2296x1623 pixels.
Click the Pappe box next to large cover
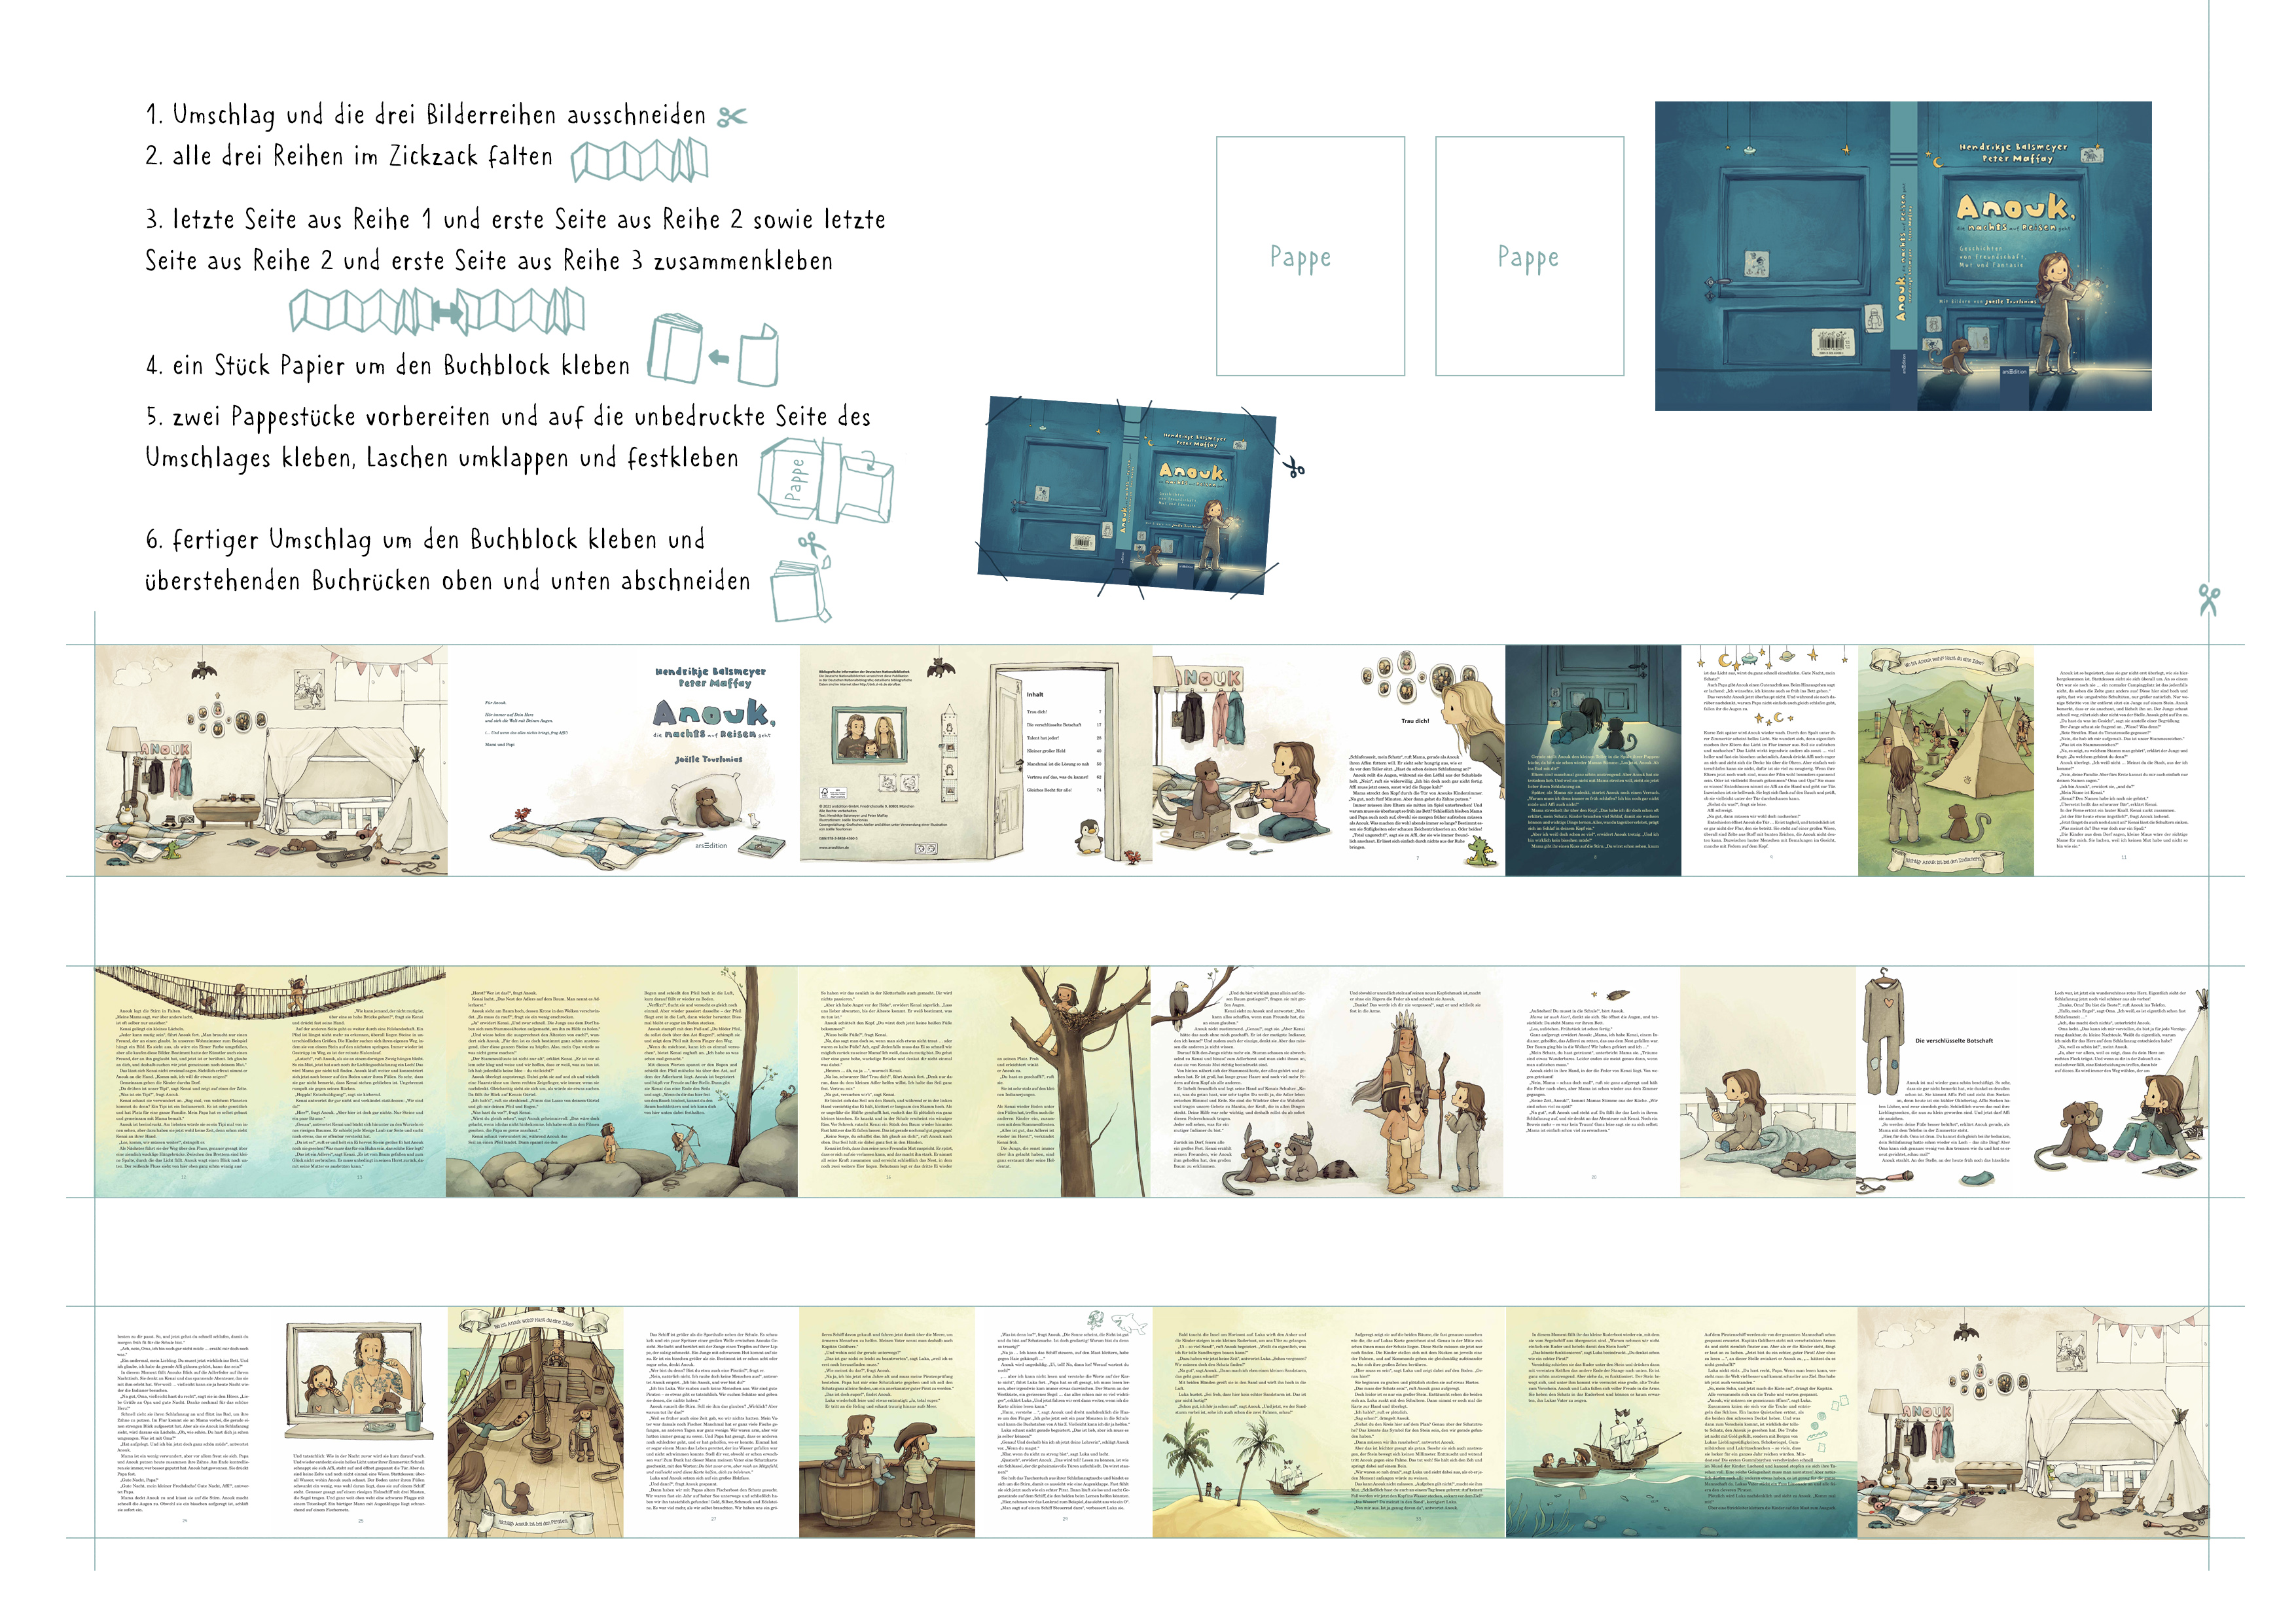point(1529,256)
